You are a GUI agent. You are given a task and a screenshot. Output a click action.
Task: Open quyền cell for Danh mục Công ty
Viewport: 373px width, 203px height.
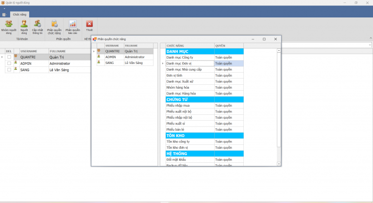click(x=228, y=57)
